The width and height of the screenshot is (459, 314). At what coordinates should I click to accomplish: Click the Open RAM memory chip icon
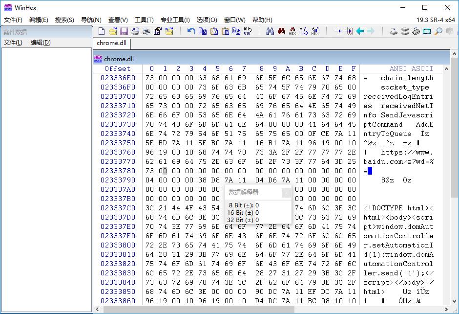416,31
